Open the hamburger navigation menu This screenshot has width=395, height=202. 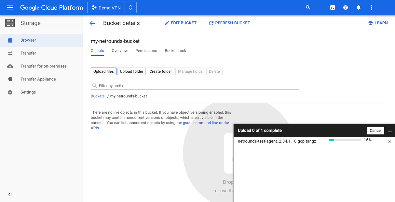(10, 7)
